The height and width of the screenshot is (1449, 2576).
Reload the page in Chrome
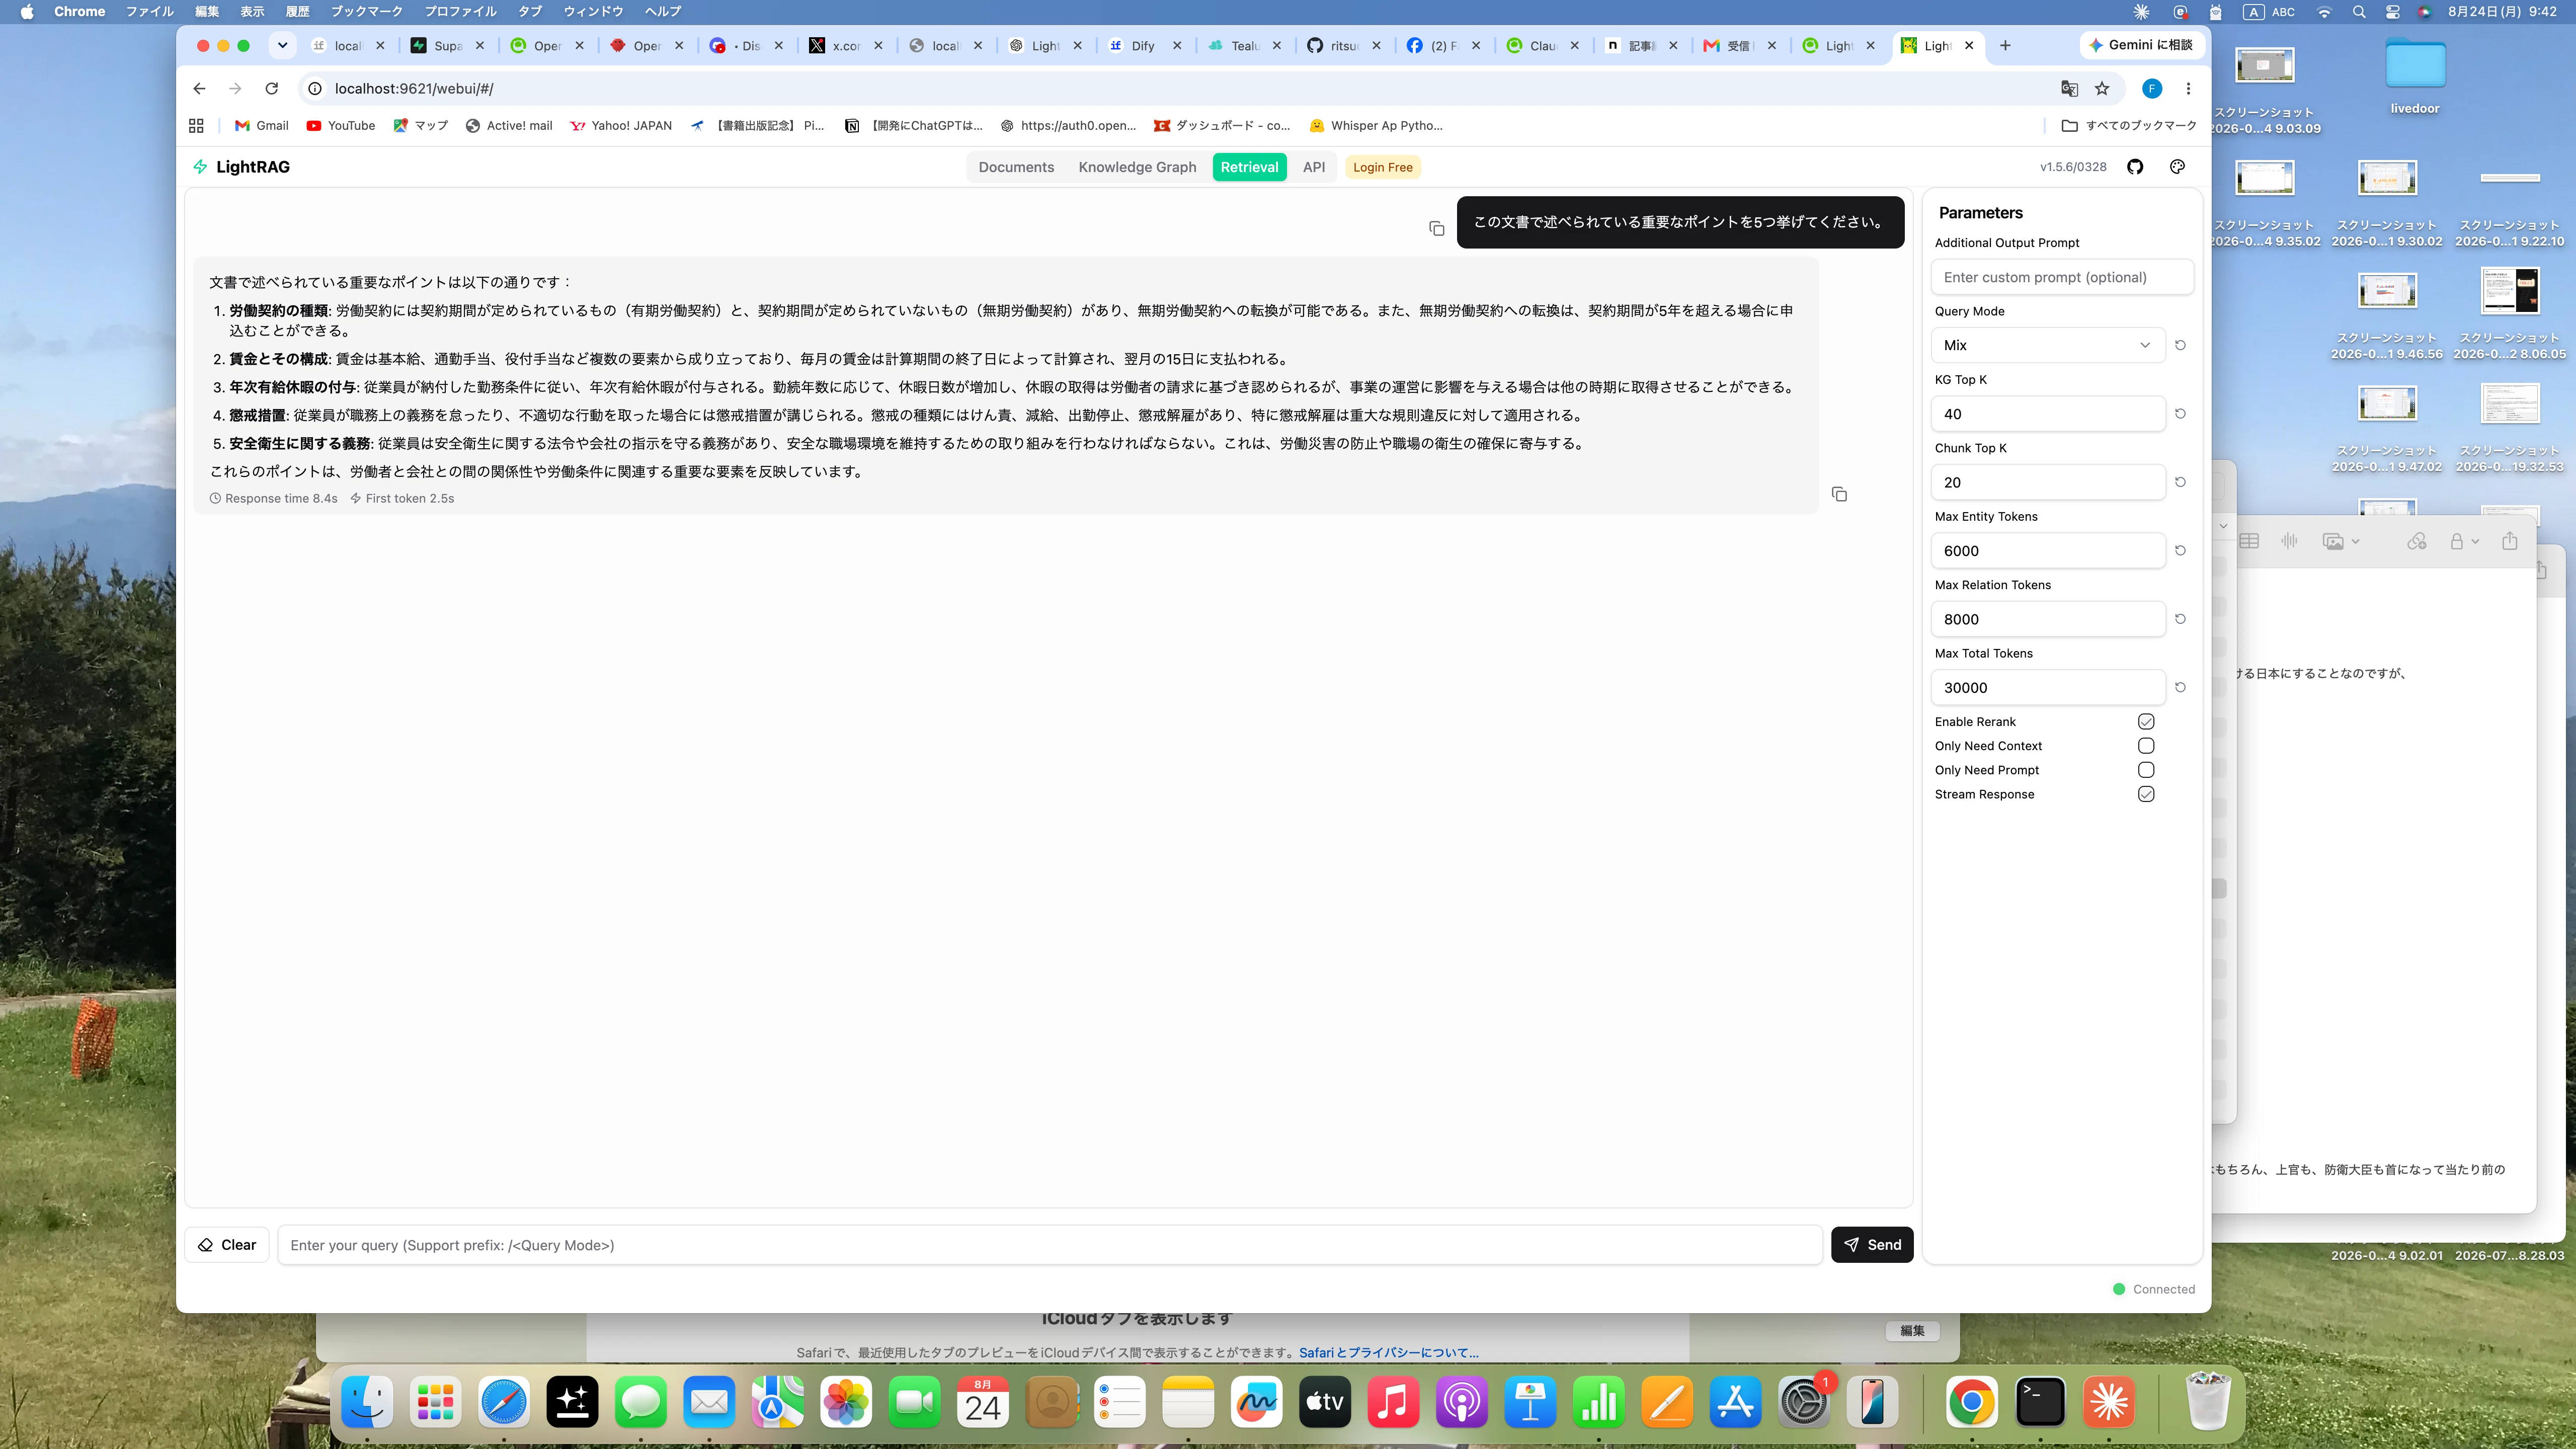pos(271,89)
